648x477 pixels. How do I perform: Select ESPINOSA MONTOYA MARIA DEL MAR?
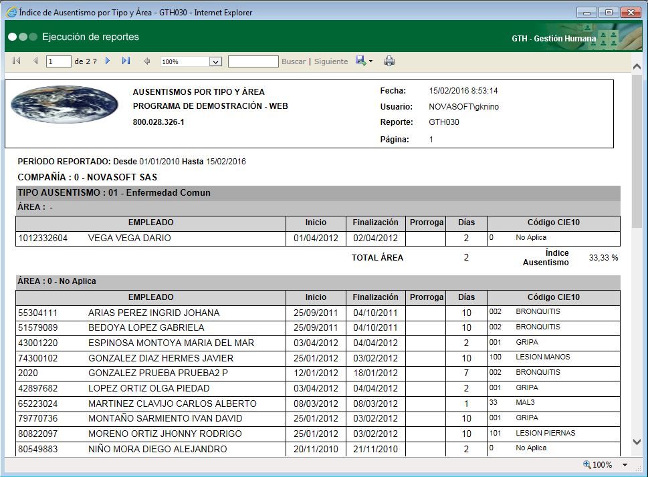tap(171, 343)
